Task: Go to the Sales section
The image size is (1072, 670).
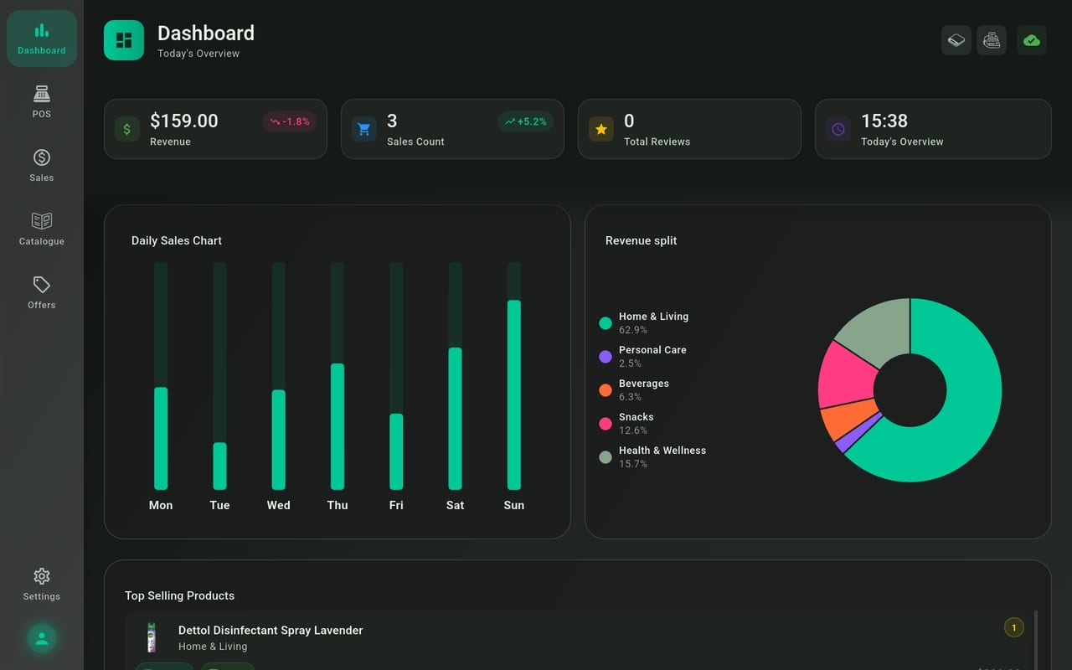Action: [42, 166]
